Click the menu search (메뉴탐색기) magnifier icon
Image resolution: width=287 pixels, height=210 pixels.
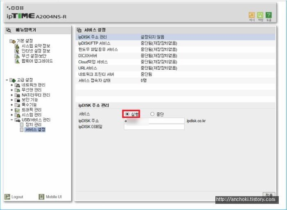pyautogui.click(x=9, y=30)
